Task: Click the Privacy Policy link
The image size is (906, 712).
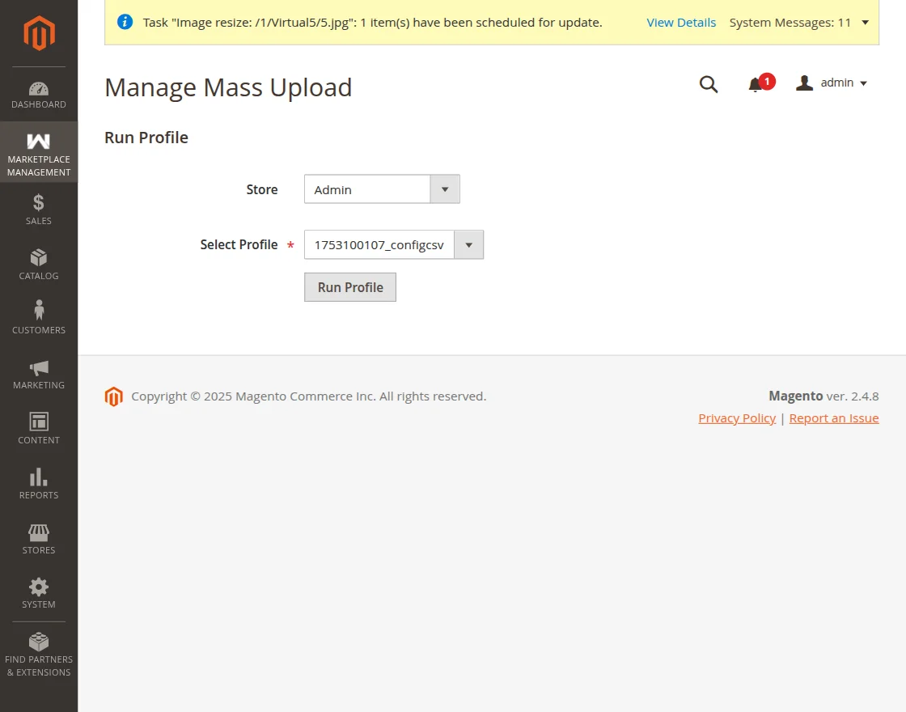Action: click(737, 417)
